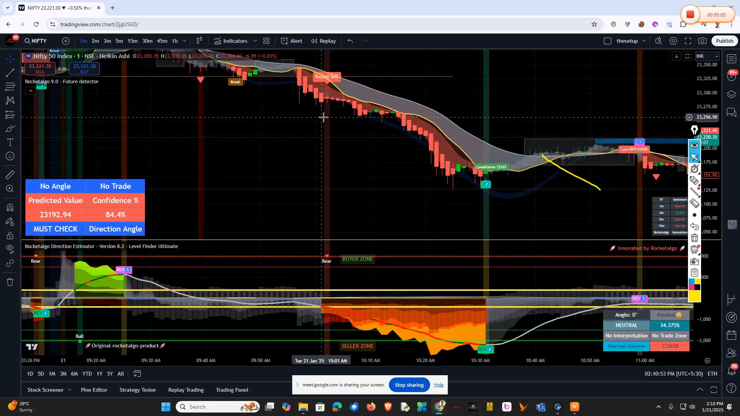Click the Windows taskbar Search box
This screenshot has height=416, width=740.
click(x=218, y=407)
